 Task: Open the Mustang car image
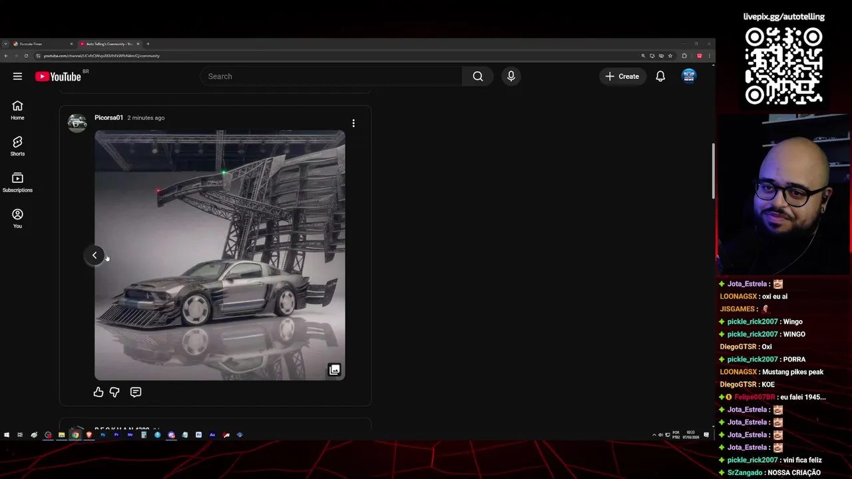coord(220,255)
